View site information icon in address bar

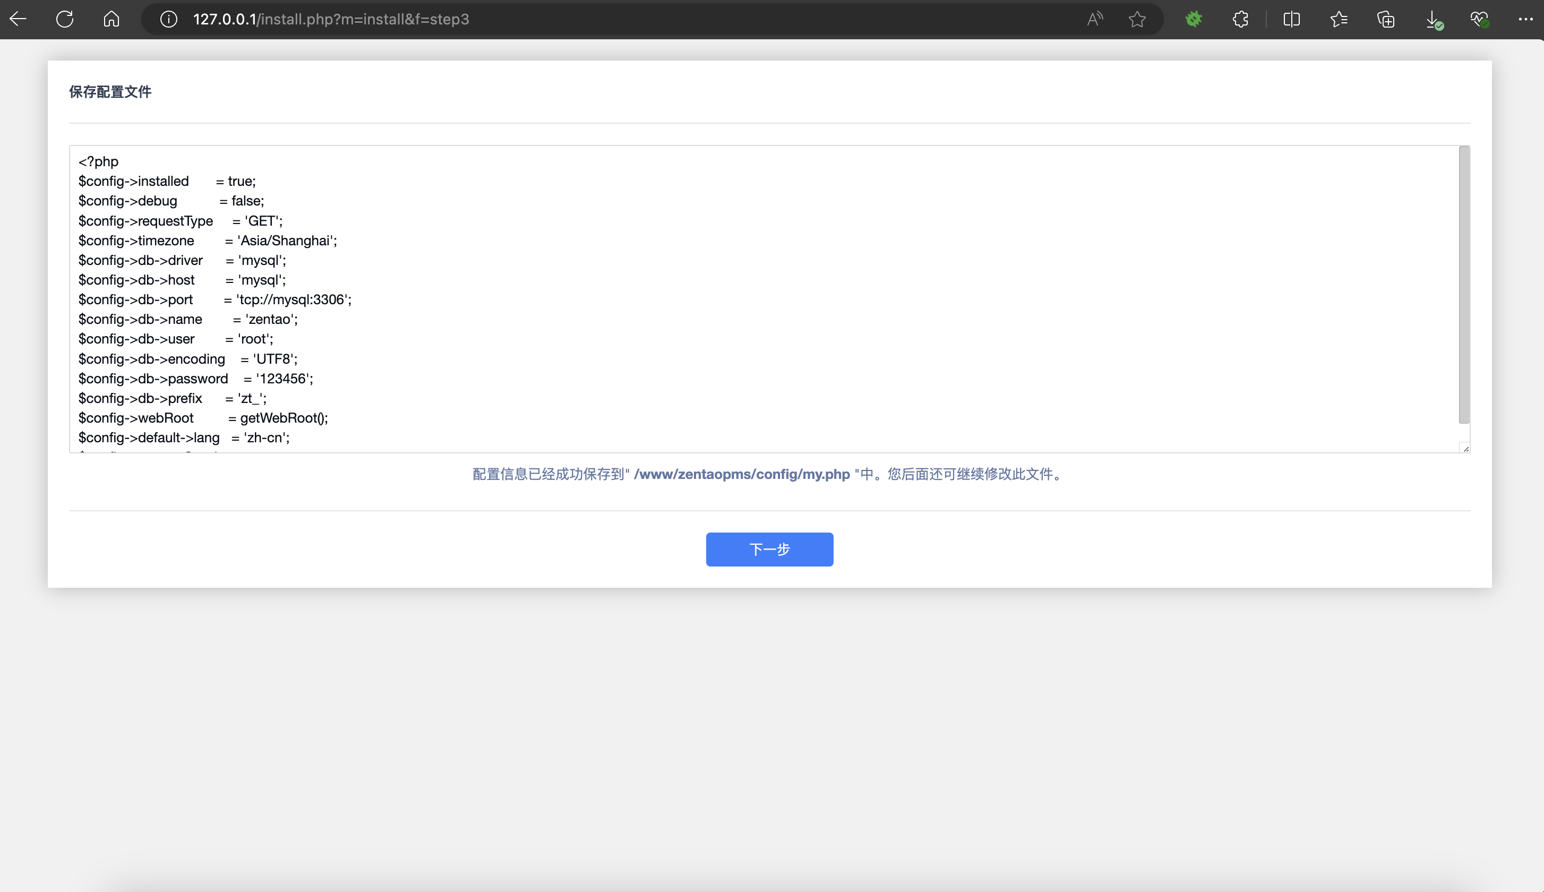pos(168,19)
